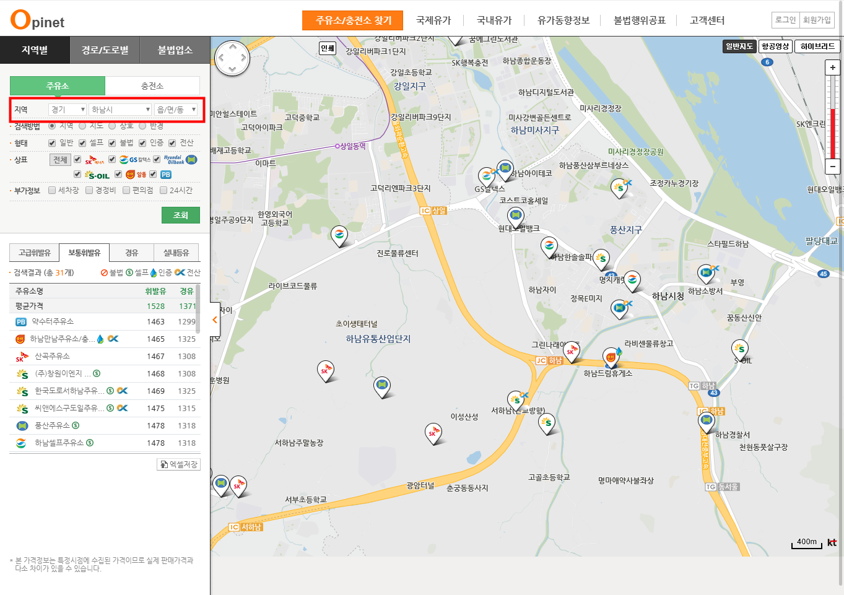Open the 국제유가 menu
Viewport: 844px width, 595px height.
(433, 20)
